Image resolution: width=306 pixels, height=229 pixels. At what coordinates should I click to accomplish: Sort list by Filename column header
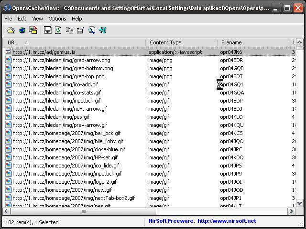point(253,42)
